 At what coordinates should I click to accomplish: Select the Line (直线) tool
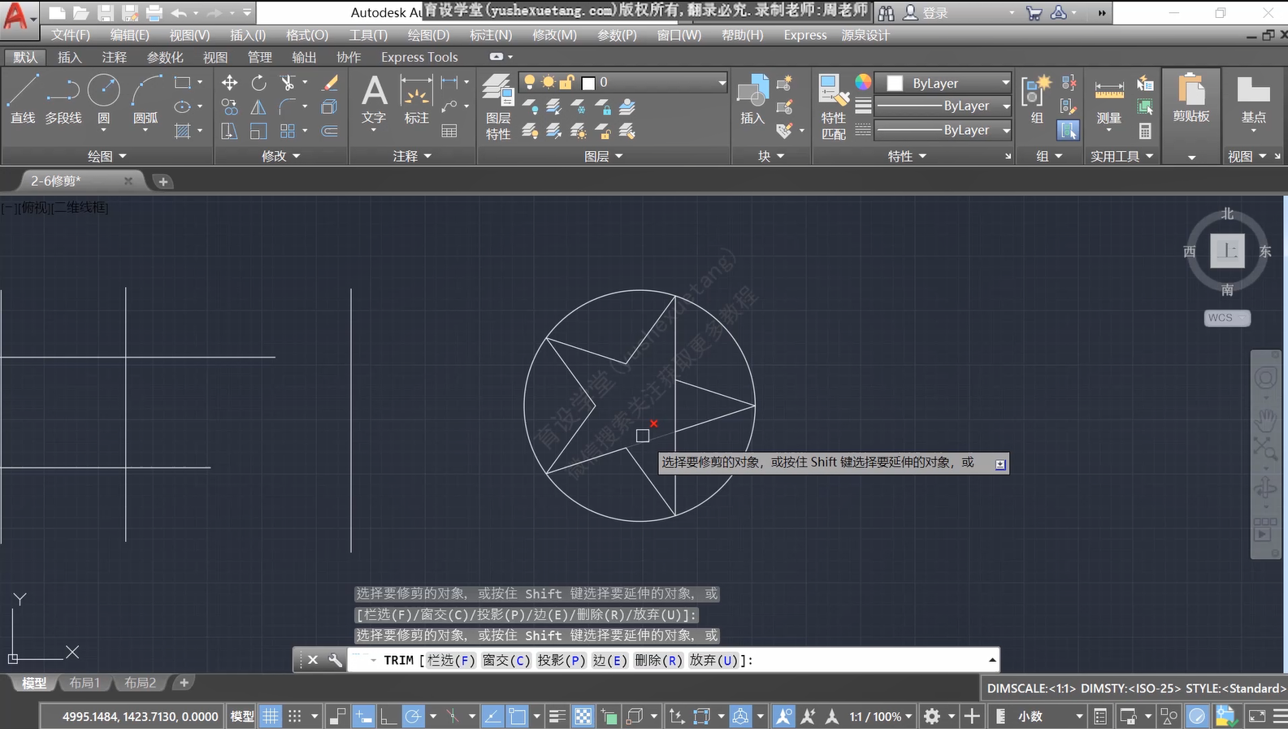pyautogui.click(x=23, y=98)
